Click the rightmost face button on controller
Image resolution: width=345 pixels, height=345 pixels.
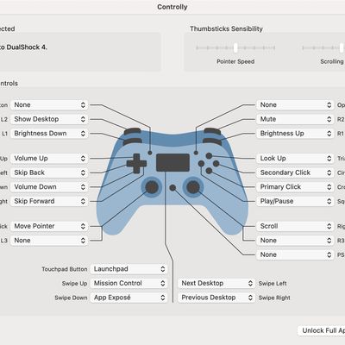point(216,164)
